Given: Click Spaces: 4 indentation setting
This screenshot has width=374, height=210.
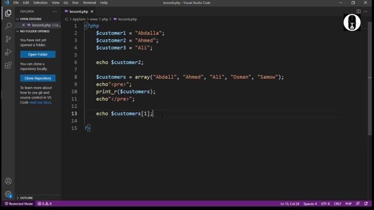Looking at the screenshot, I should (310, 204).
